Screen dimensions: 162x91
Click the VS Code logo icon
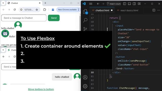tap(84, 4)
